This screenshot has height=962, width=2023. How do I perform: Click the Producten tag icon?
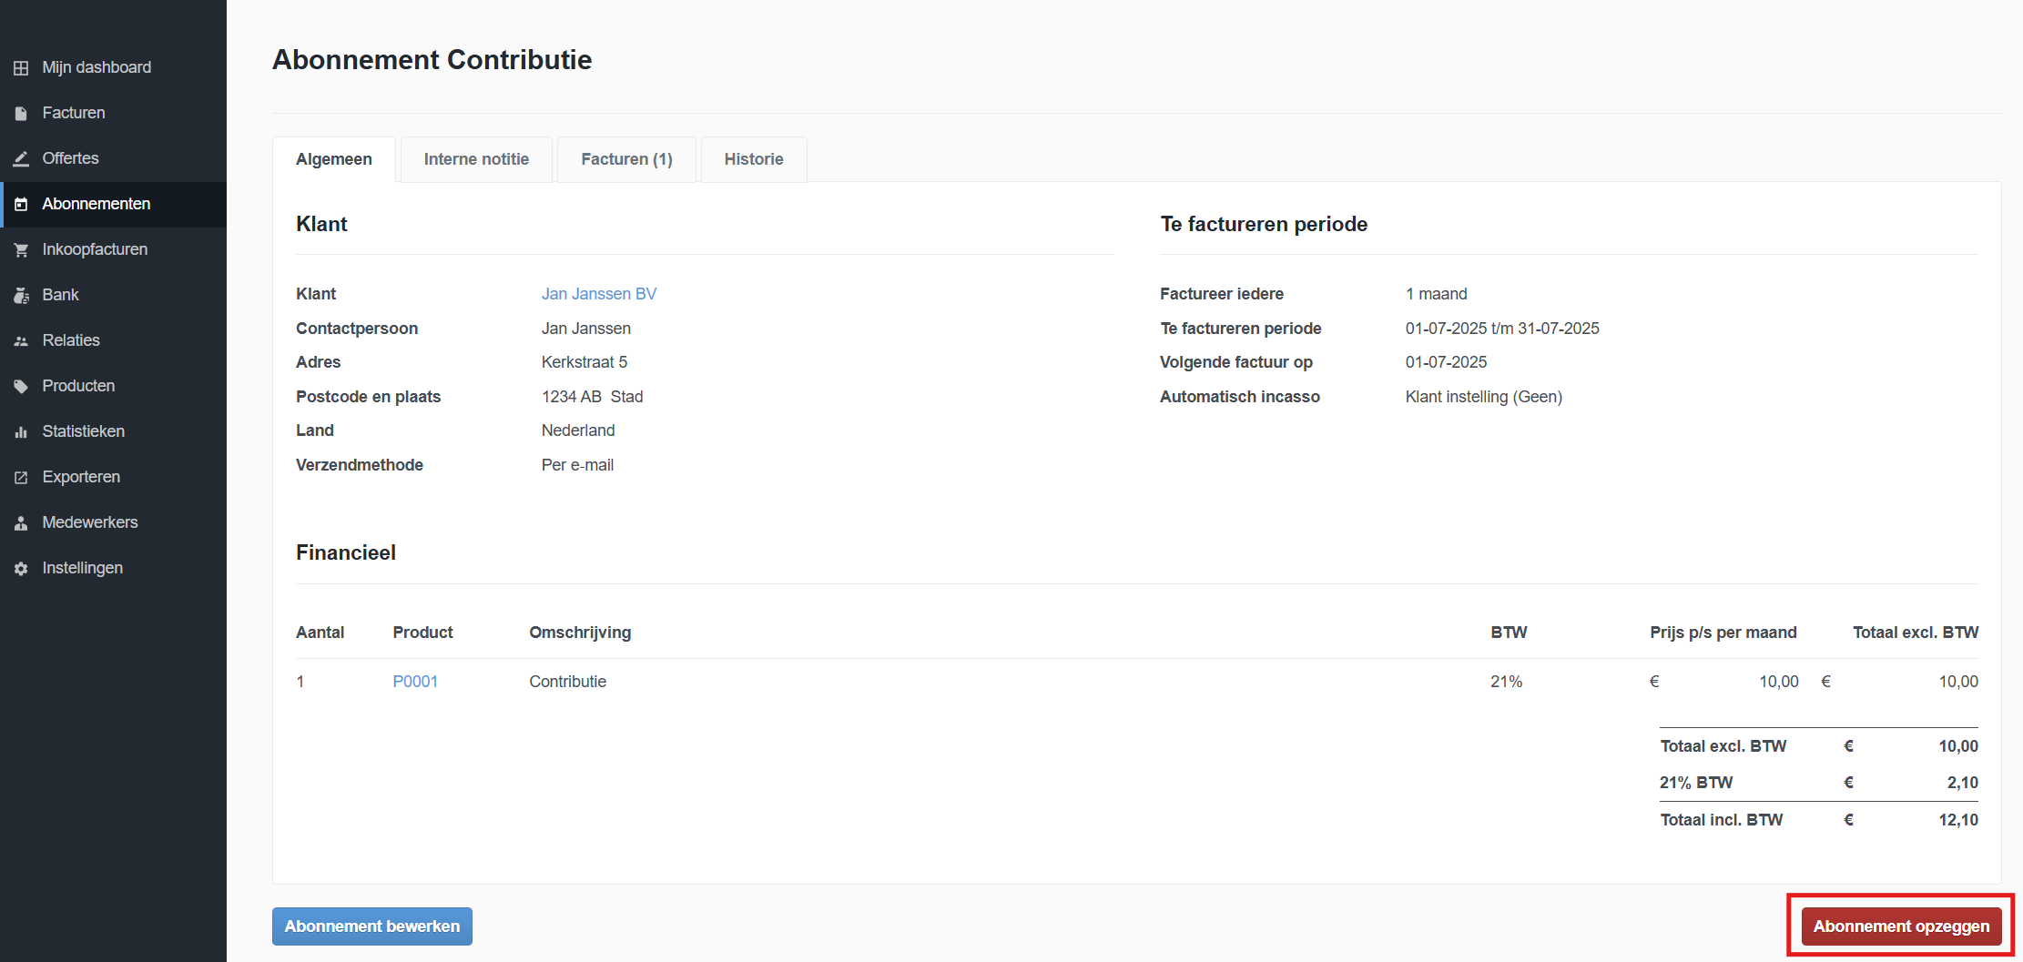[21, 387]
